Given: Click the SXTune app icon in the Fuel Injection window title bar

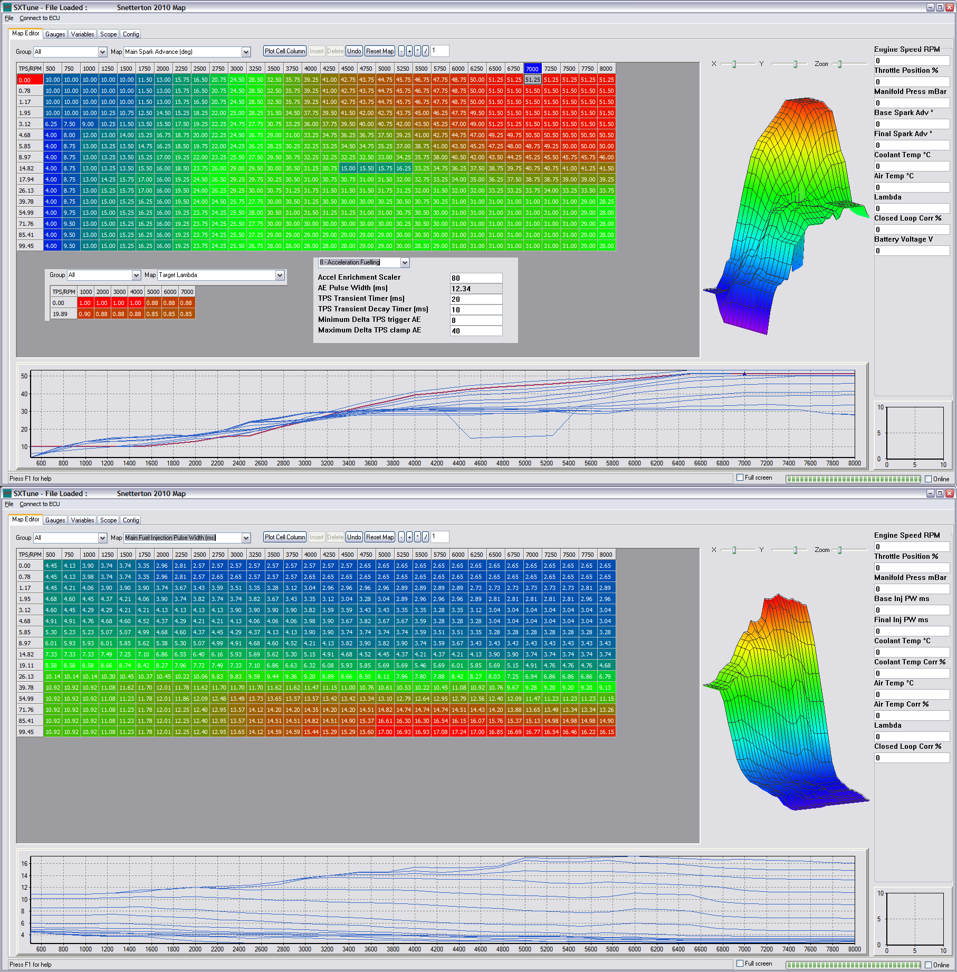Looking at the screenshot, I should (x=7, y=493).
